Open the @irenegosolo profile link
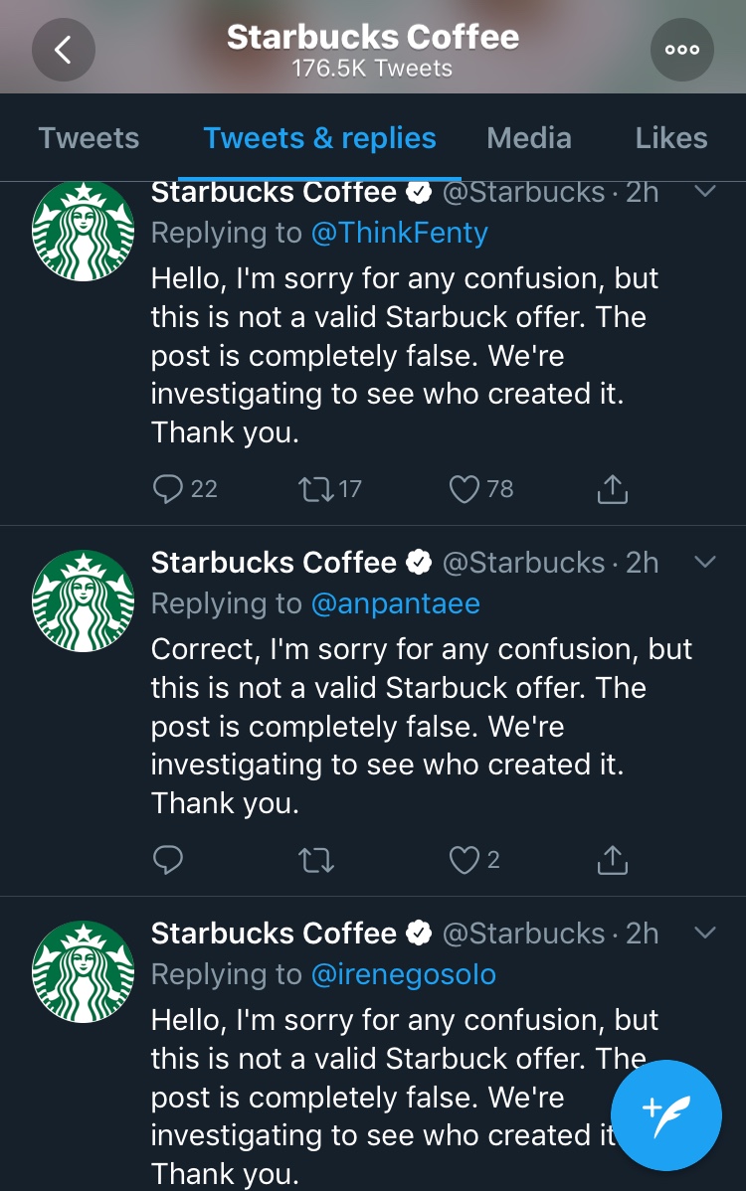The height and width of the screenshot is (1191, 746). pyautogui.click(x=403, y=975)
